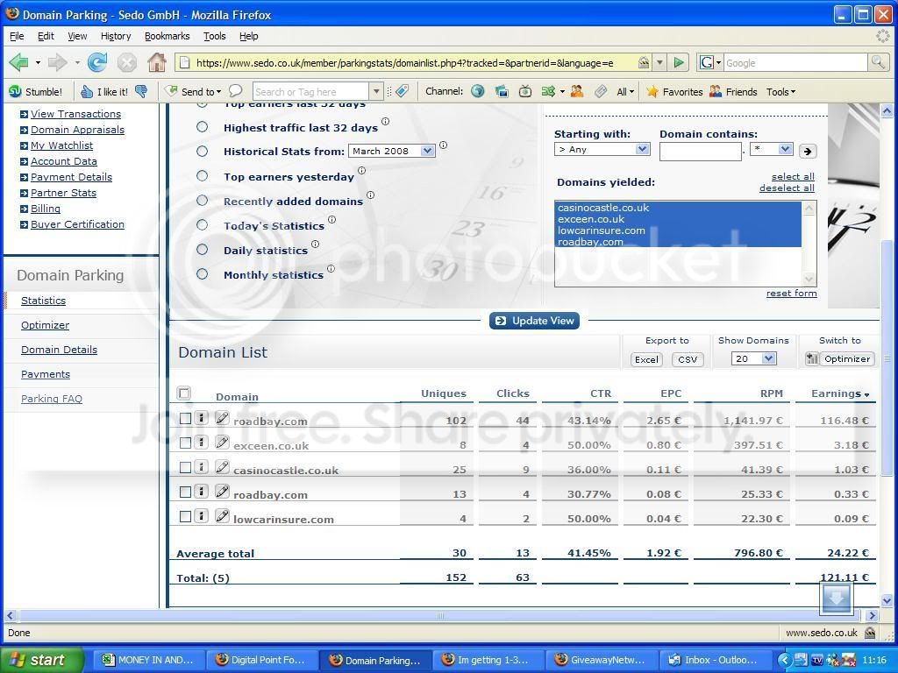The image size is (898, 673).
Task: Click the speech bubble comment icon in toolbar
Action: click(235, 91)
